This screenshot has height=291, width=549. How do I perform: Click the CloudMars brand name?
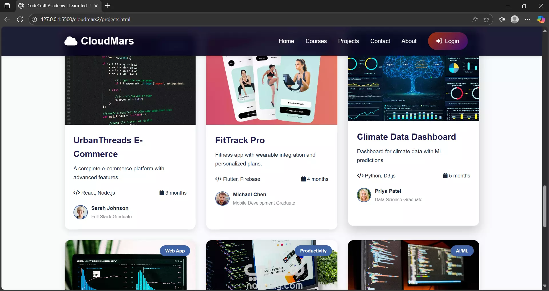click(x=108, y=41)
